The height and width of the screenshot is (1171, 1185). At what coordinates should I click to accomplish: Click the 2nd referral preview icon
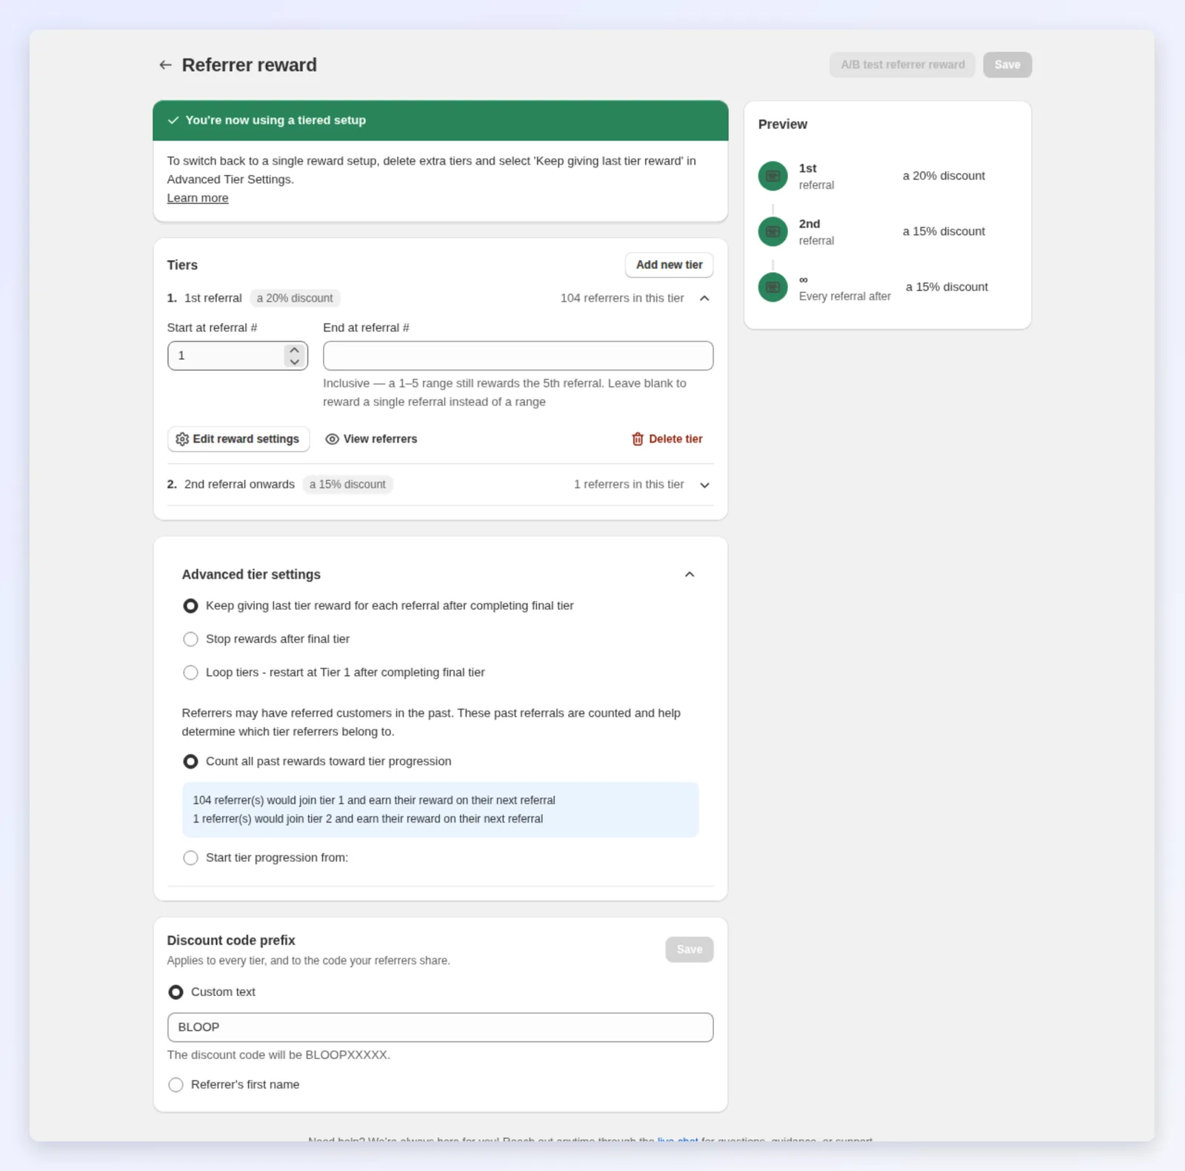point(772,232)
